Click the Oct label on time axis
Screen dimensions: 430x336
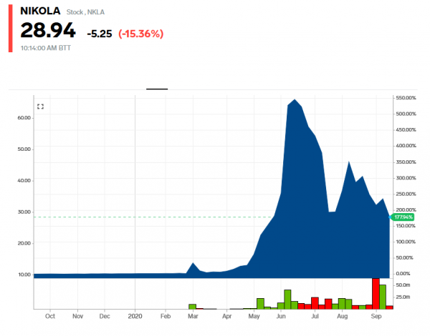(x=50, y=316)
